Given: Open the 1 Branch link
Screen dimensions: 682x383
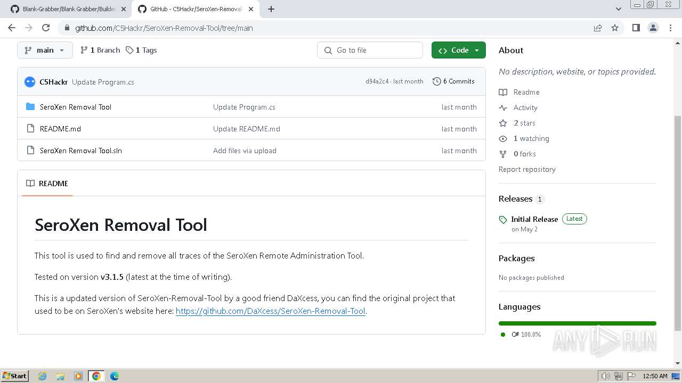Looking at the screenshot, I should tap(100, 50).
